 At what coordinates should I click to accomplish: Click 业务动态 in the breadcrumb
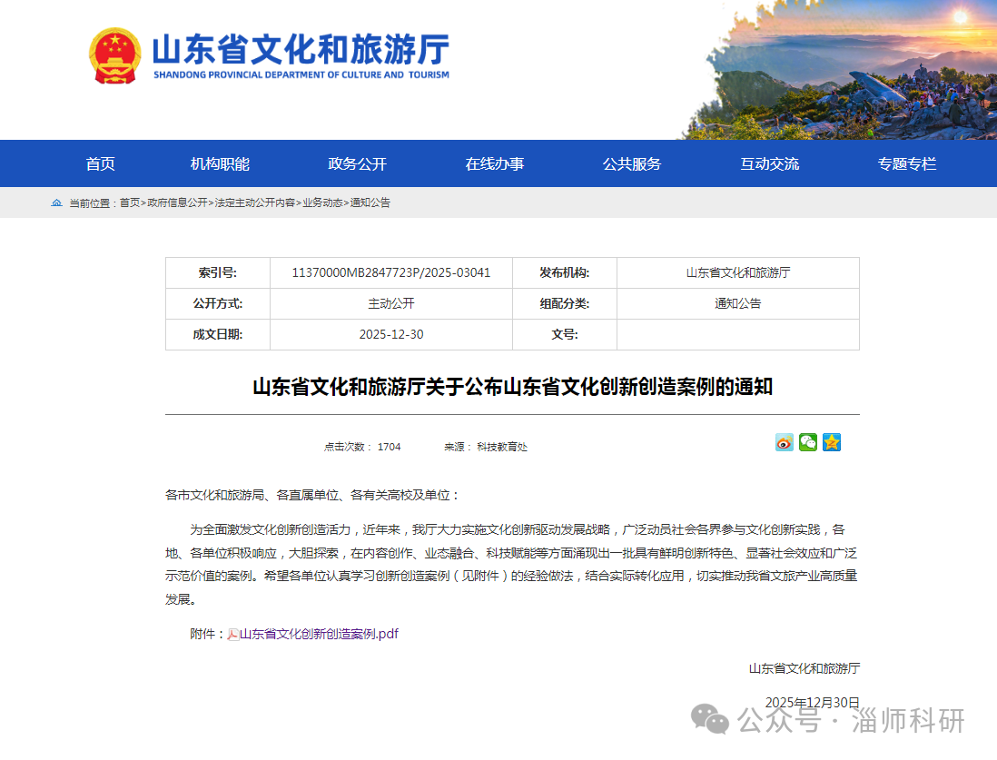coord(322,203)
